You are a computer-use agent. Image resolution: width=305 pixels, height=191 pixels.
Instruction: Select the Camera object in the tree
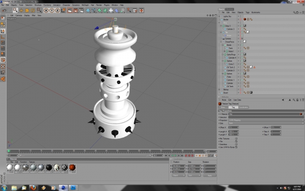(x=228, y=39)
